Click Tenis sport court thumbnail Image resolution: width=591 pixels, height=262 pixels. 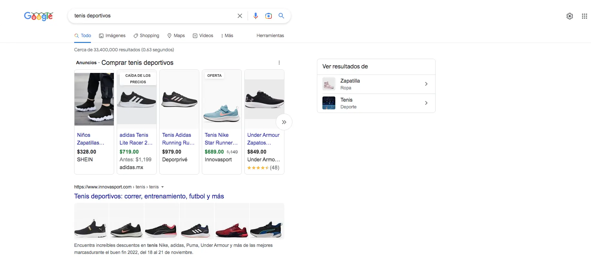click(x=329, y=103)
